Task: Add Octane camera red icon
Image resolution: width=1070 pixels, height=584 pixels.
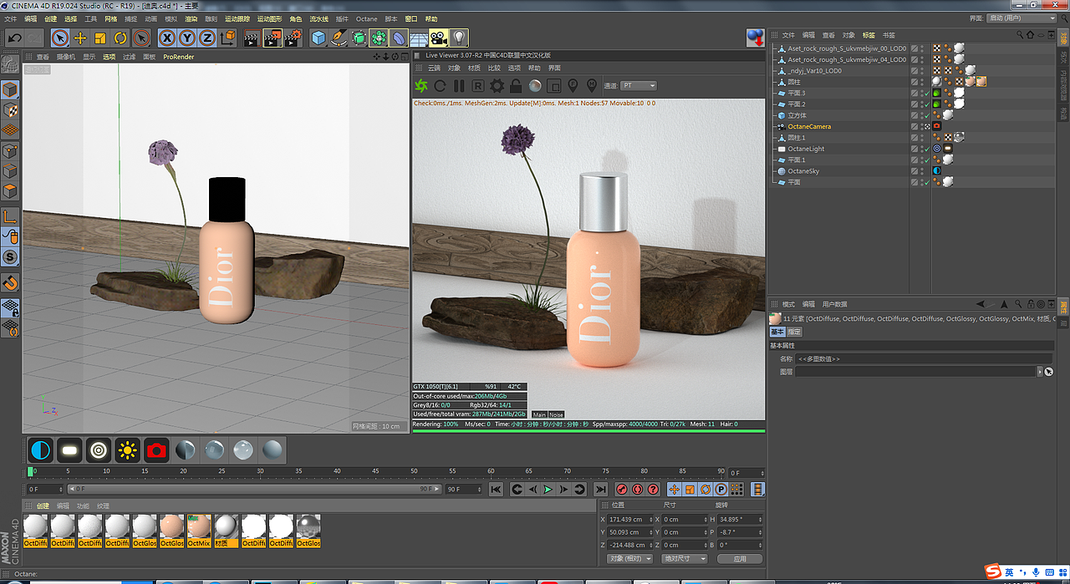Action: point(155,451)
